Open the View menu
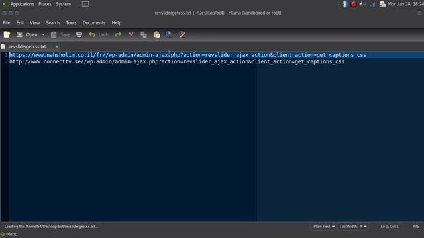The image size is (424, 238). click(35, 23)
